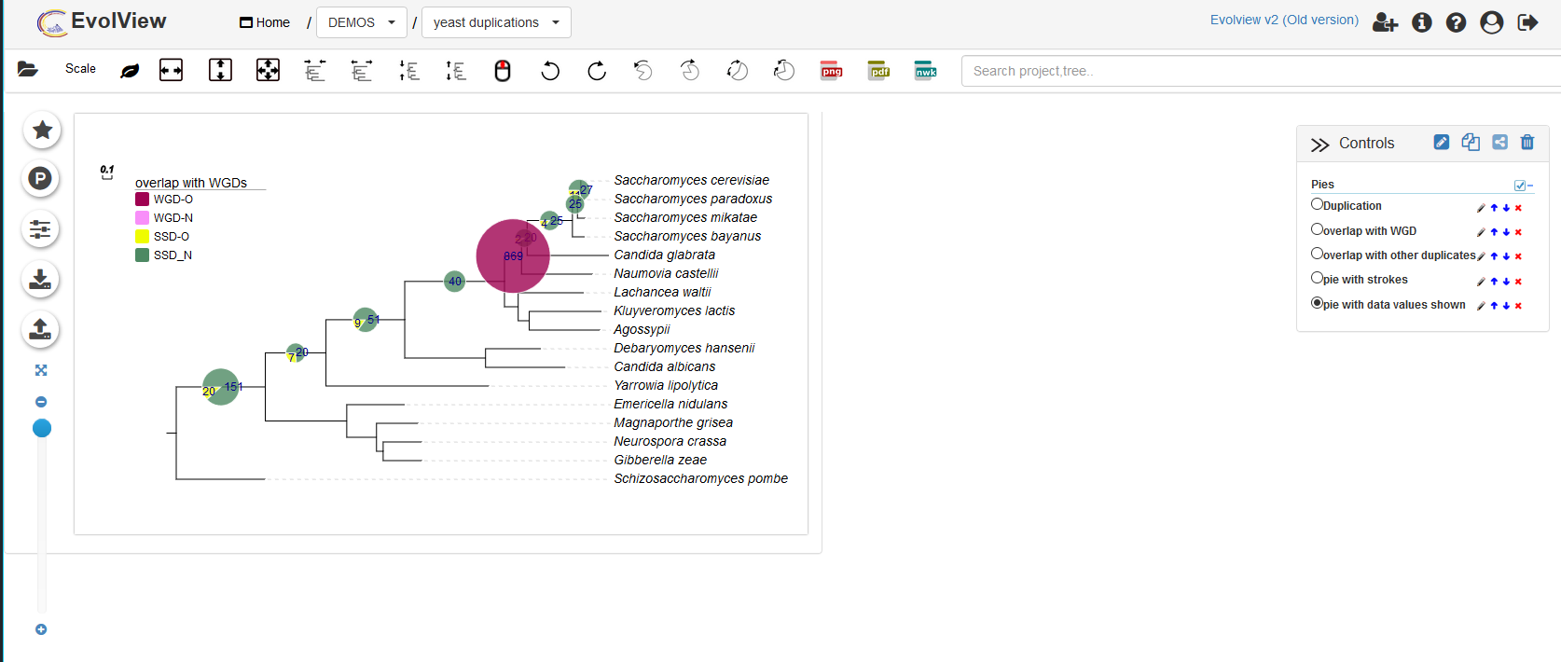The image size is (1561, 662).
Task: Click the fit-to-width horizontal arrows icon
Action: point(172,70)
